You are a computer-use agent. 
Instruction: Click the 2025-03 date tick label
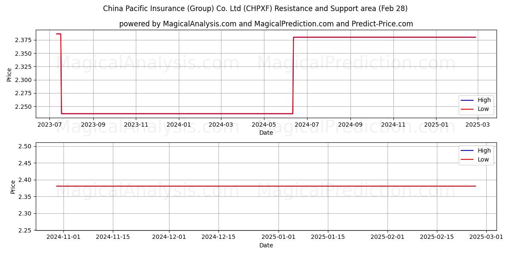click(477, 125)
